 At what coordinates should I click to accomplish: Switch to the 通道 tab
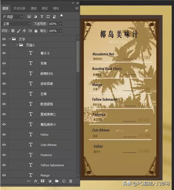point(33,8)
